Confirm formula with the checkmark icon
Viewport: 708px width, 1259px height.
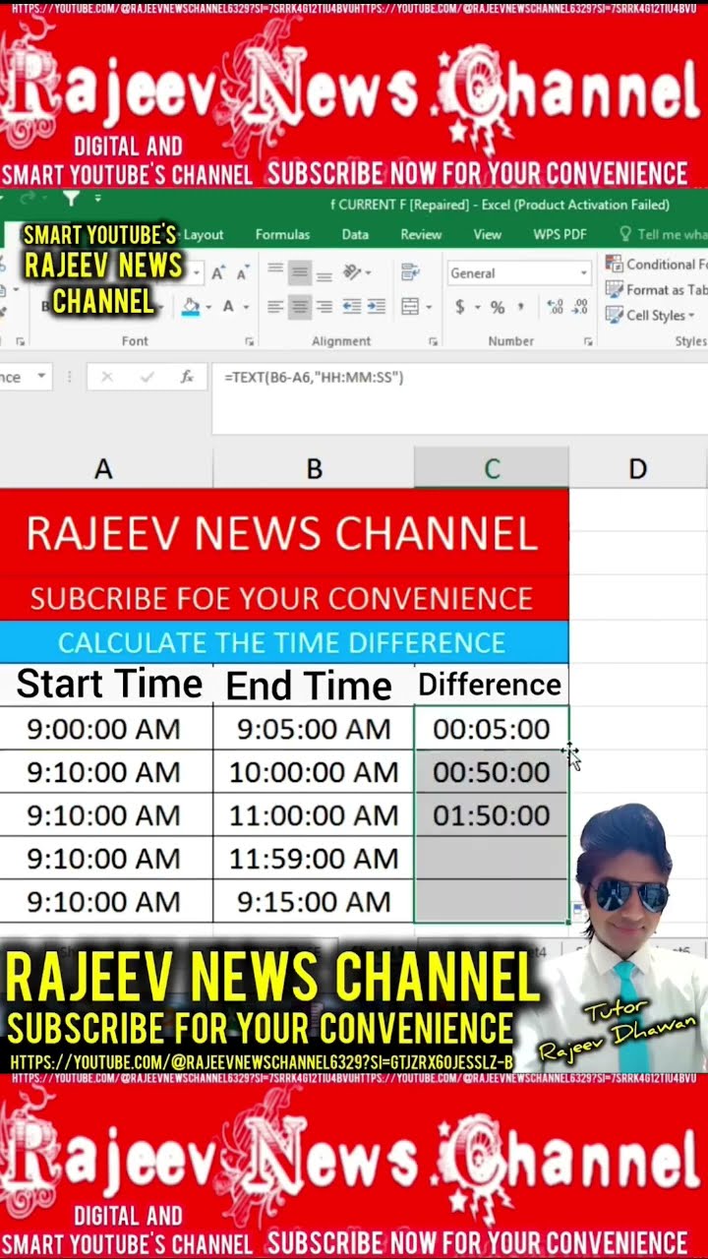click(147, 377)
